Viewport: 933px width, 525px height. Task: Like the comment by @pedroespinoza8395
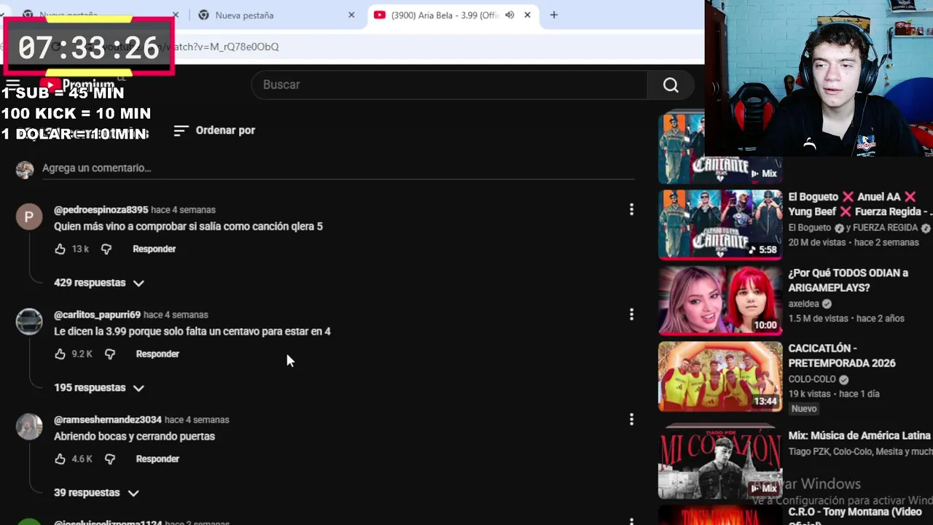(x=60, y=249)
